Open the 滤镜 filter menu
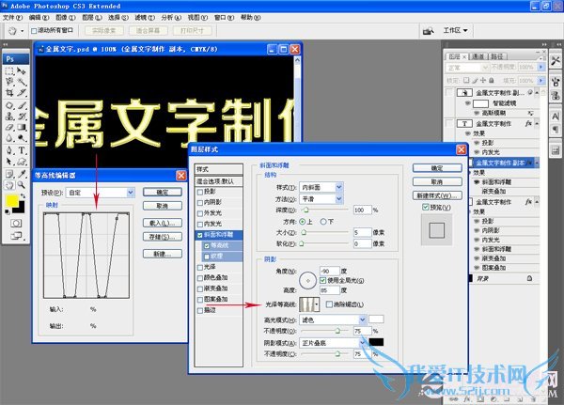The height and width of the screenshot is (405, 564). pyautogui.click(x=142, y=18)
